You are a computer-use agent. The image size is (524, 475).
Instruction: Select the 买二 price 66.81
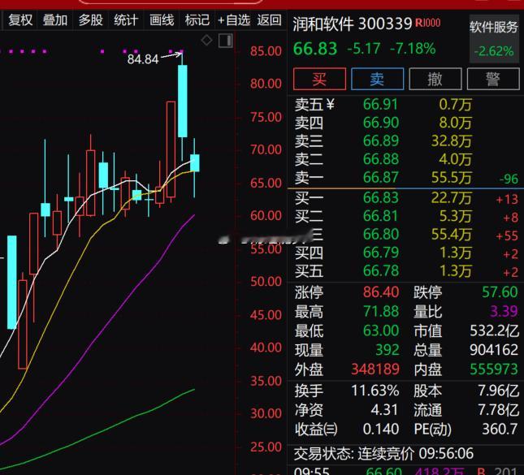(x=381, y=216)
